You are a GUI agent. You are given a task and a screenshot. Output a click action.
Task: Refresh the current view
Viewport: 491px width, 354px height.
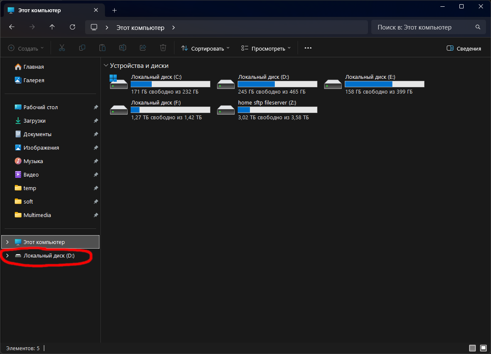pyautogui.click(x=72, y=27)
